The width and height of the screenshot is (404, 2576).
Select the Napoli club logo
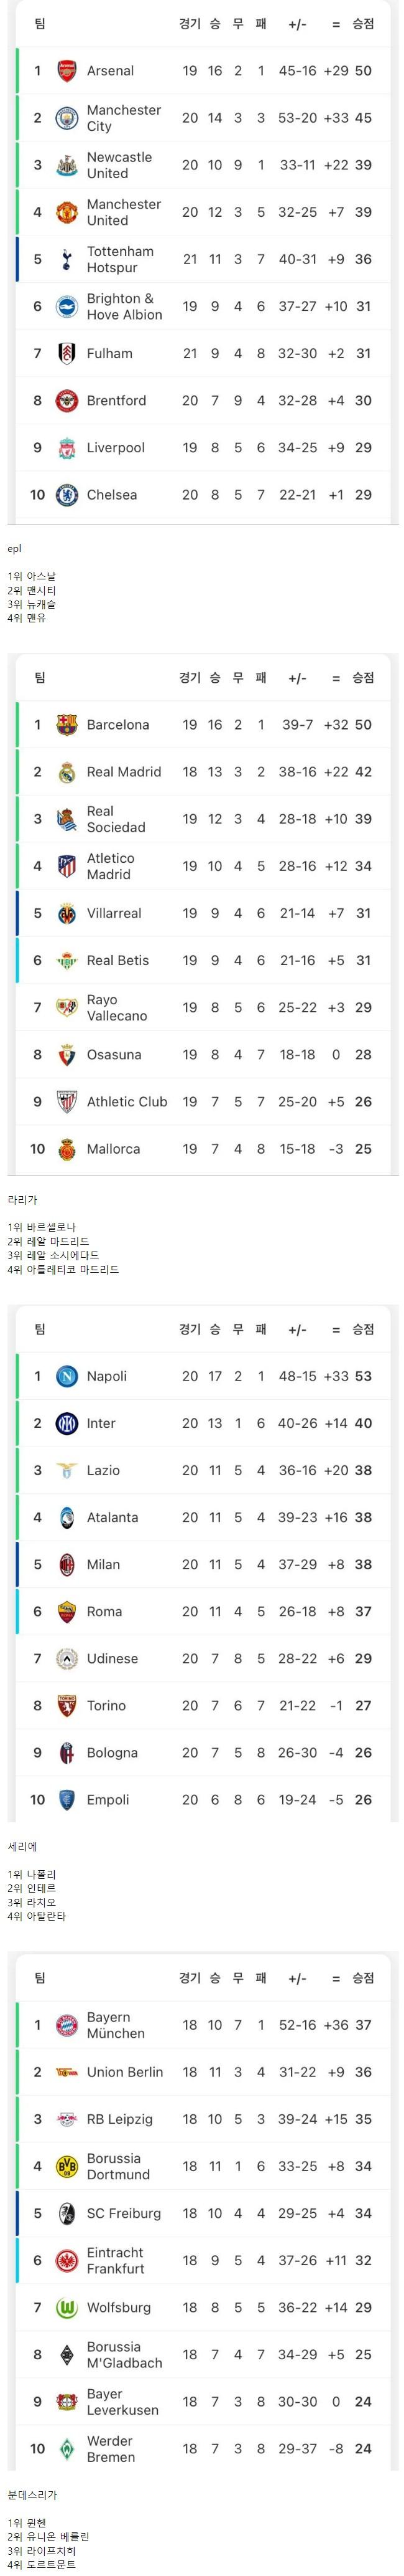click(67, 1376)
